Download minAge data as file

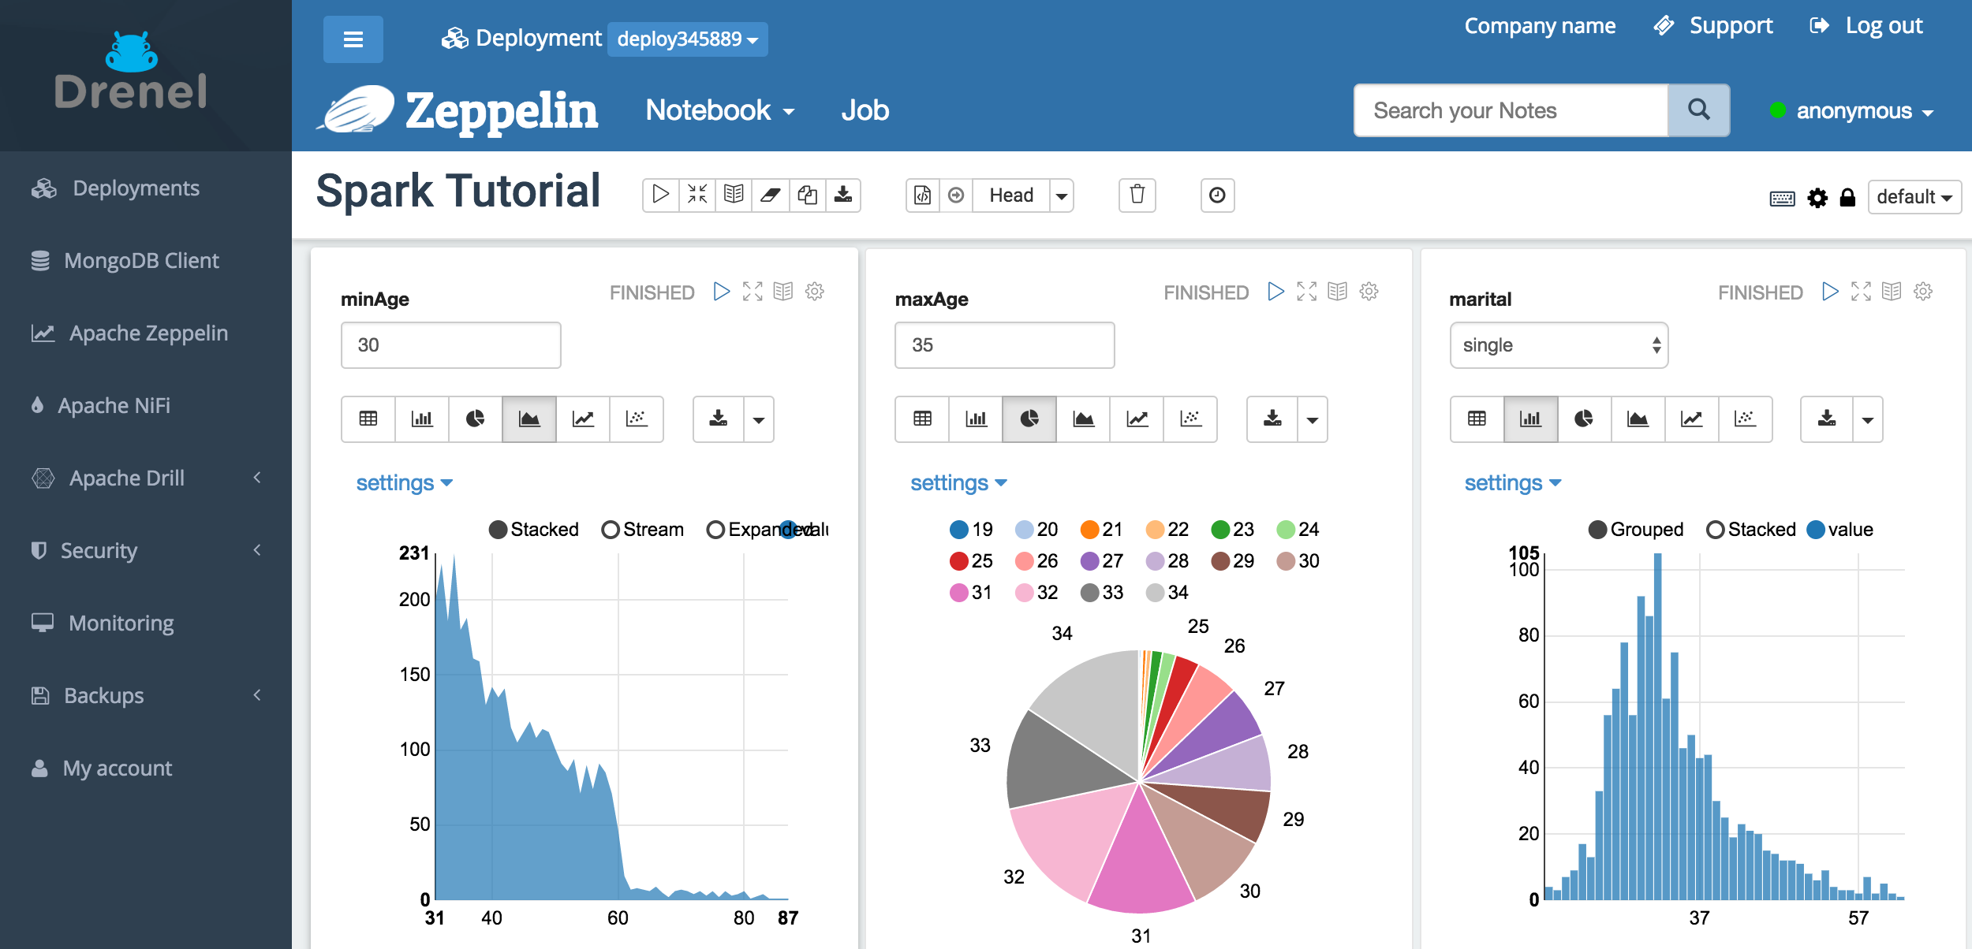point(719,419)
